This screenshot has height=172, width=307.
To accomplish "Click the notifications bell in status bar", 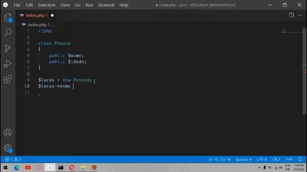I will (300, 159).
